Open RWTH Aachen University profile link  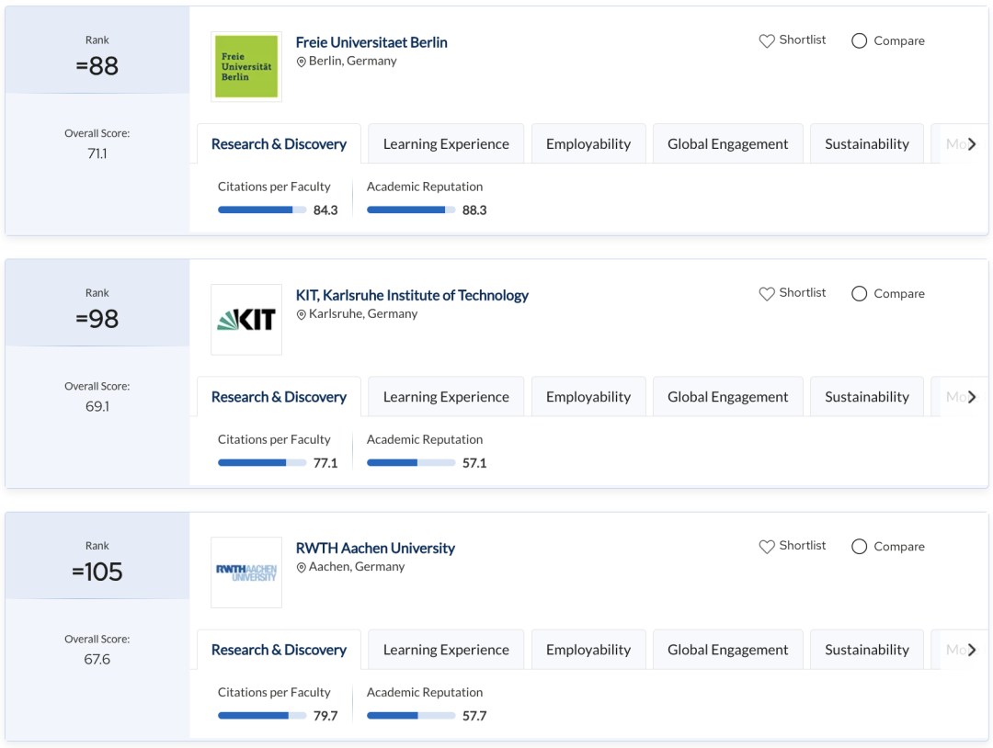point(375,548)
